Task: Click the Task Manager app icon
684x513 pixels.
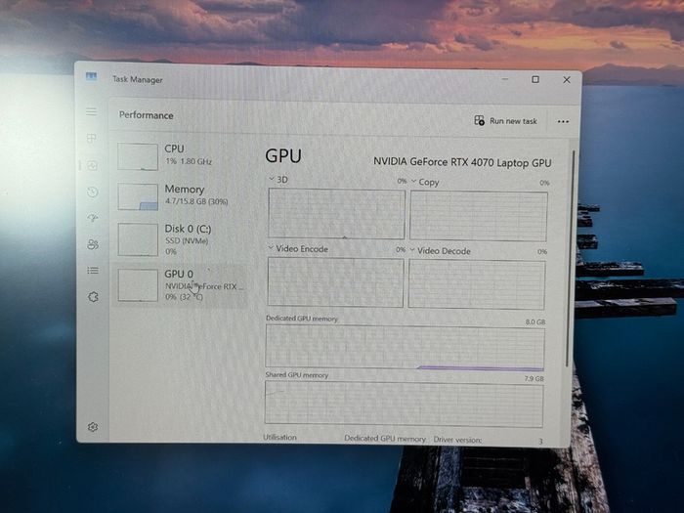Action: coord(91,76)
